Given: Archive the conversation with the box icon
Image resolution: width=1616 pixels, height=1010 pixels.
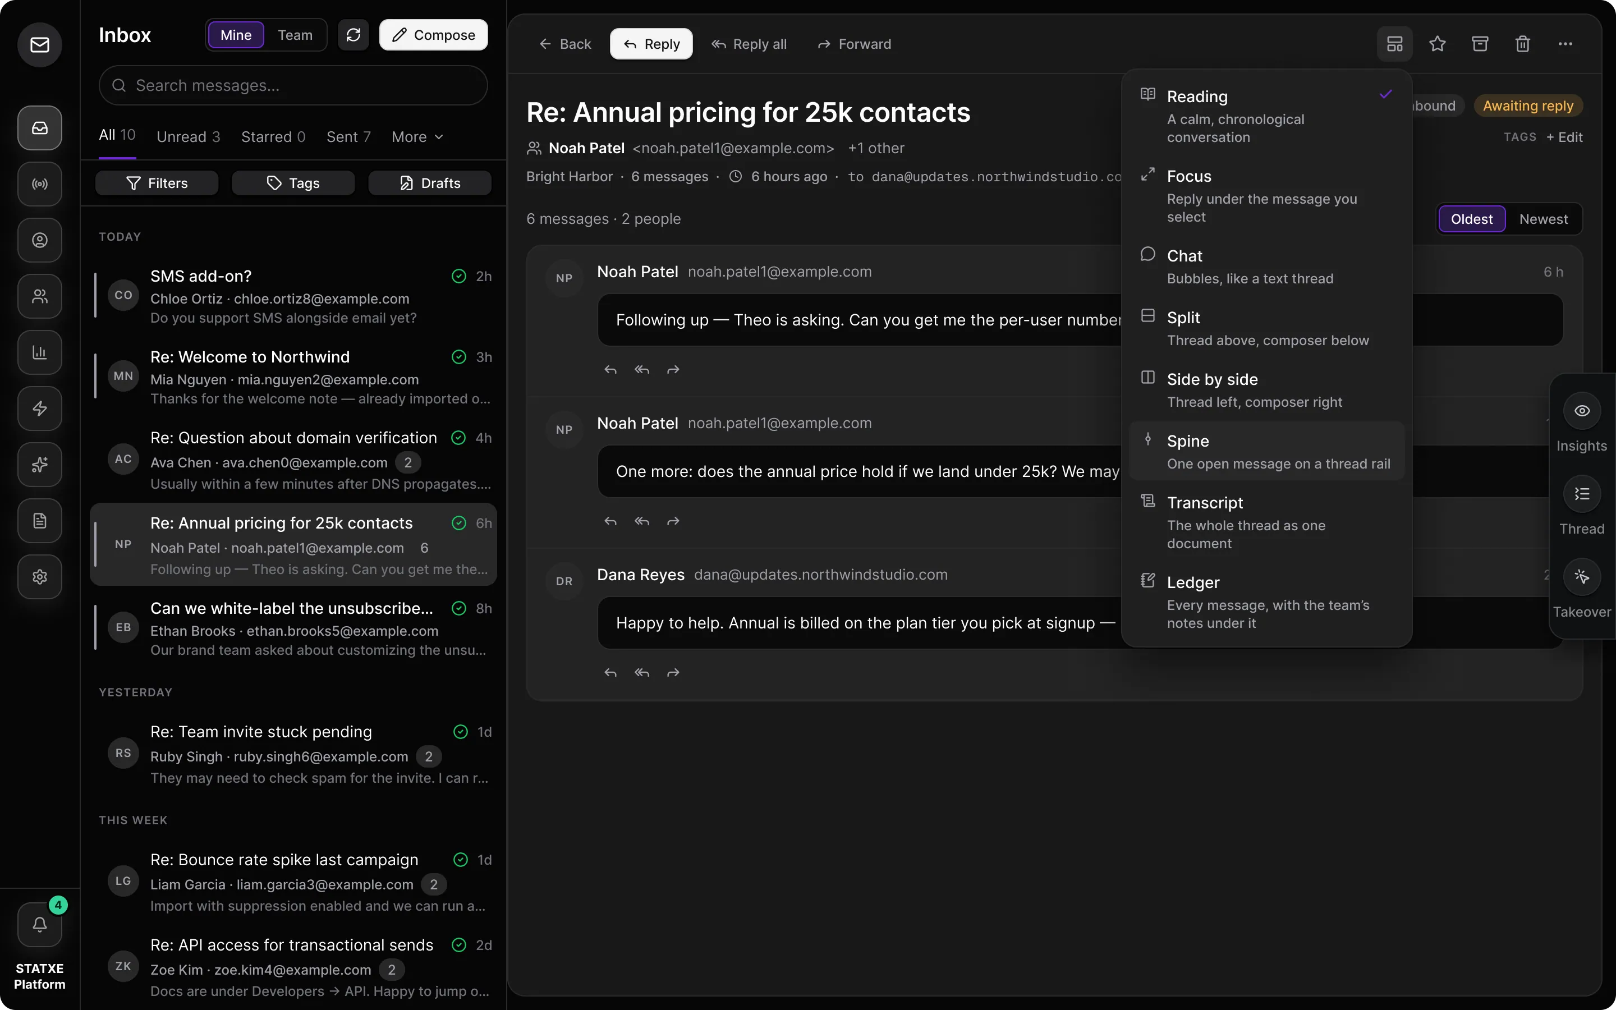Looking at the screenshot, I should [x=1480, y=44].
